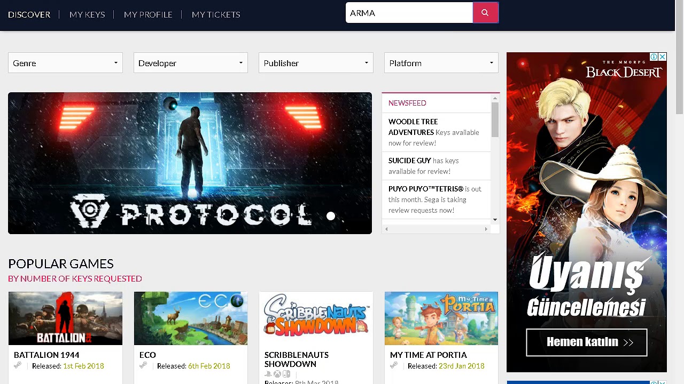Image resolution: width=684 pixels, height=384 pixels.
Task: Open the My Time at Portia cover image
Action: click(x=441, y=318)
